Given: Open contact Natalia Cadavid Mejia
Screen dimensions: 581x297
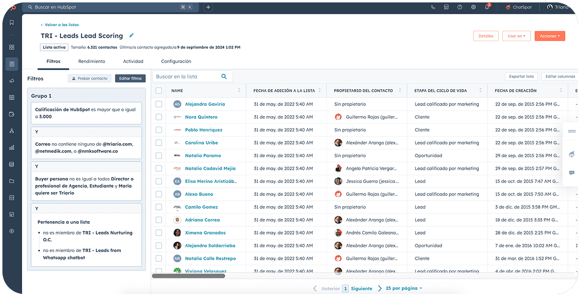Looking at the screenshot, I should 210,168.
